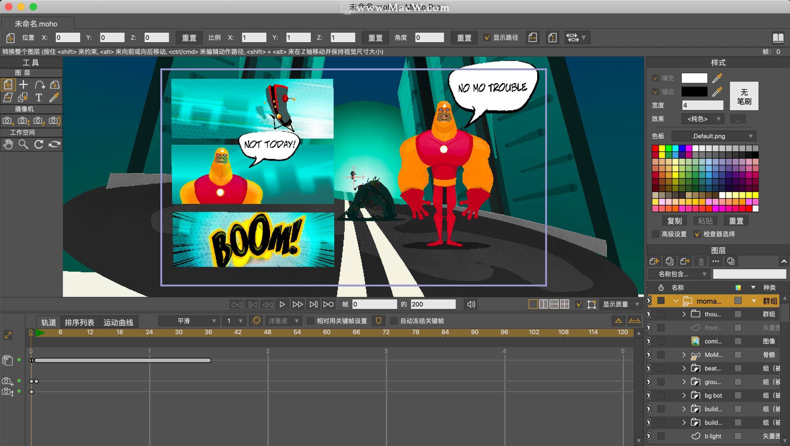Screen dimensions: 790x446
Task: Click the flip layer vertically icon
Action: (552, 38)
